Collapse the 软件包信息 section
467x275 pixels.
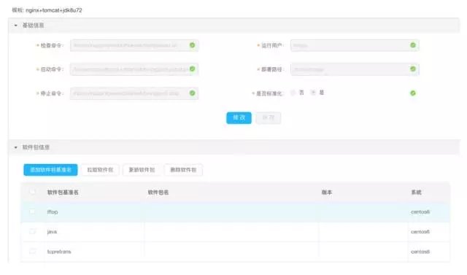16,147
